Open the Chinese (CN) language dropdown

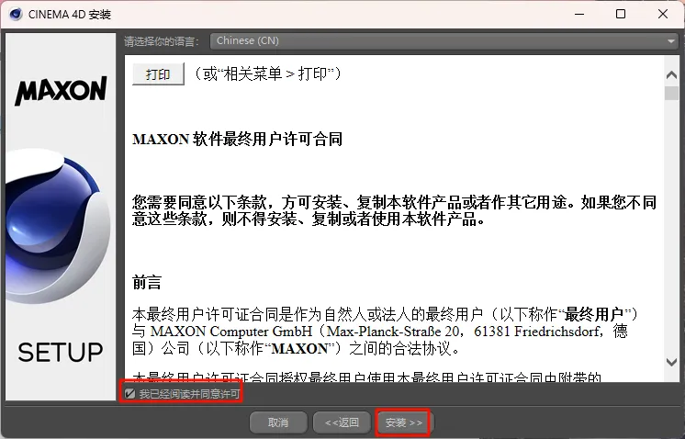[x=444, y=41]
